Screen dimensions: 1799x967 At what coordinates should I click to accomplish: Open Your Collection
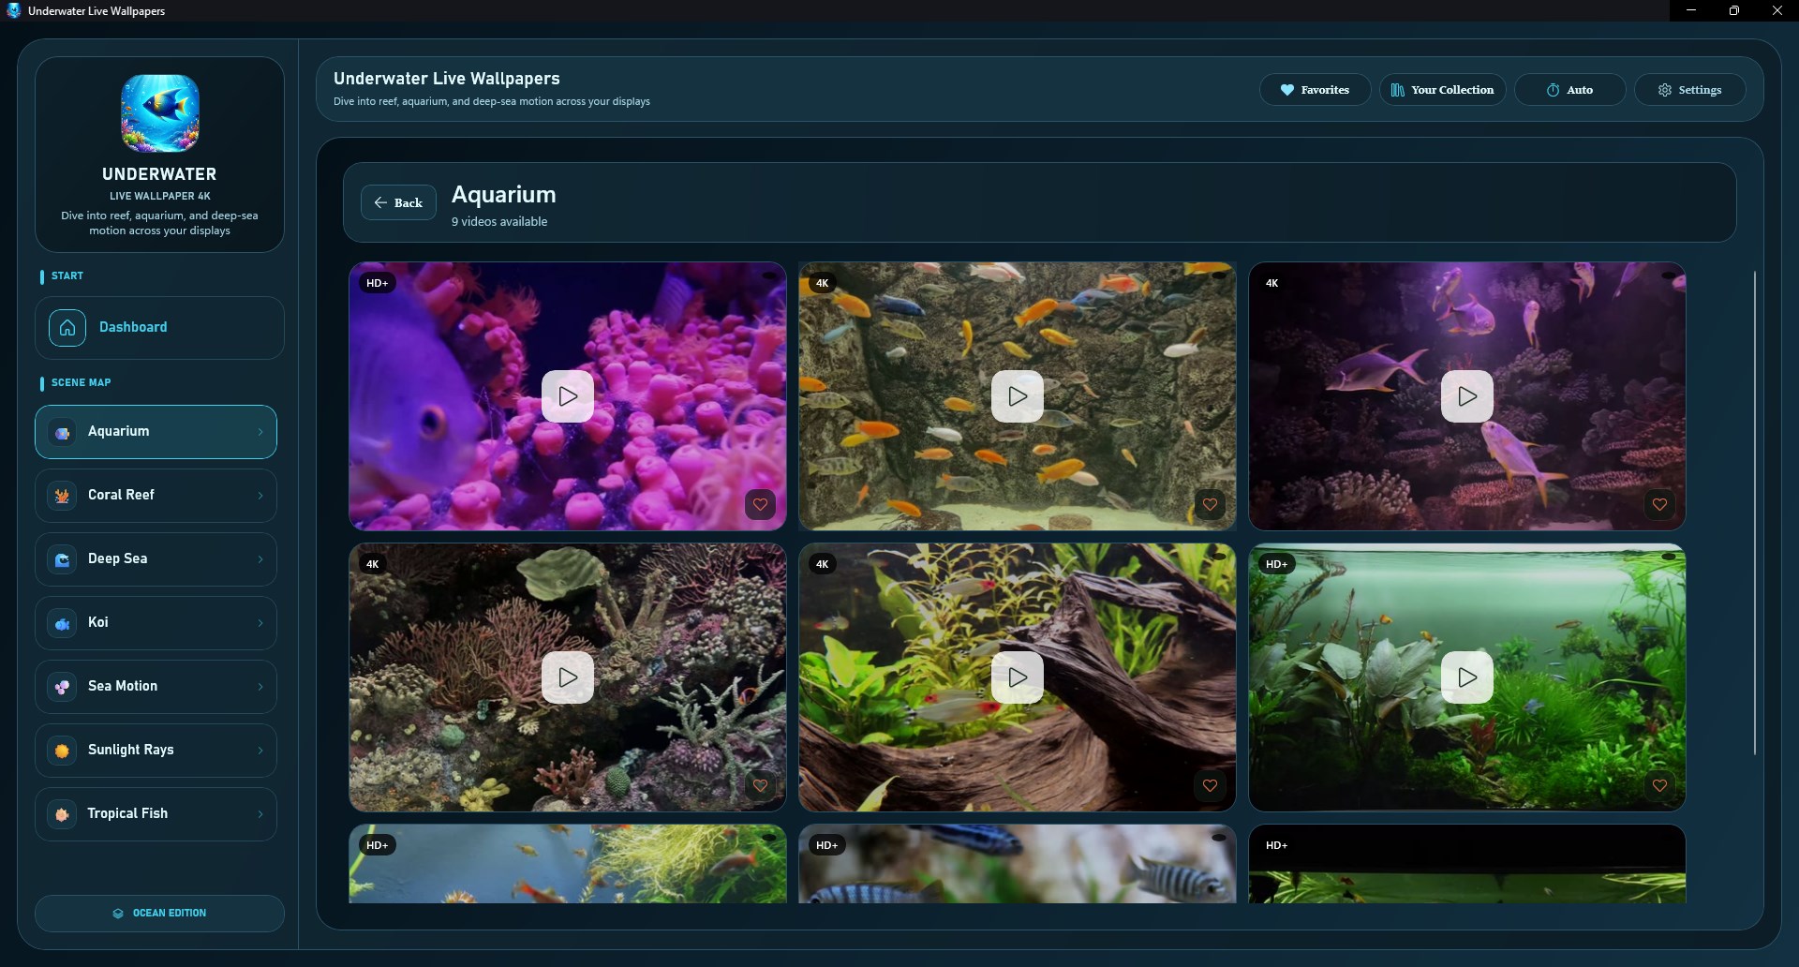pyautogui.click(x=1442, y=90)
